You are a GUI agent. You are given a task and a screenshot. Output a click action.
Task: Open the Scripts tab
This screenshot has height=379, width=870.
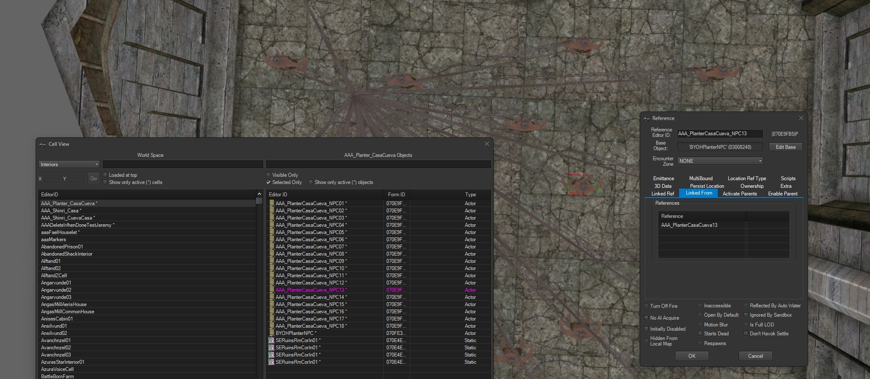pos(788,178)
